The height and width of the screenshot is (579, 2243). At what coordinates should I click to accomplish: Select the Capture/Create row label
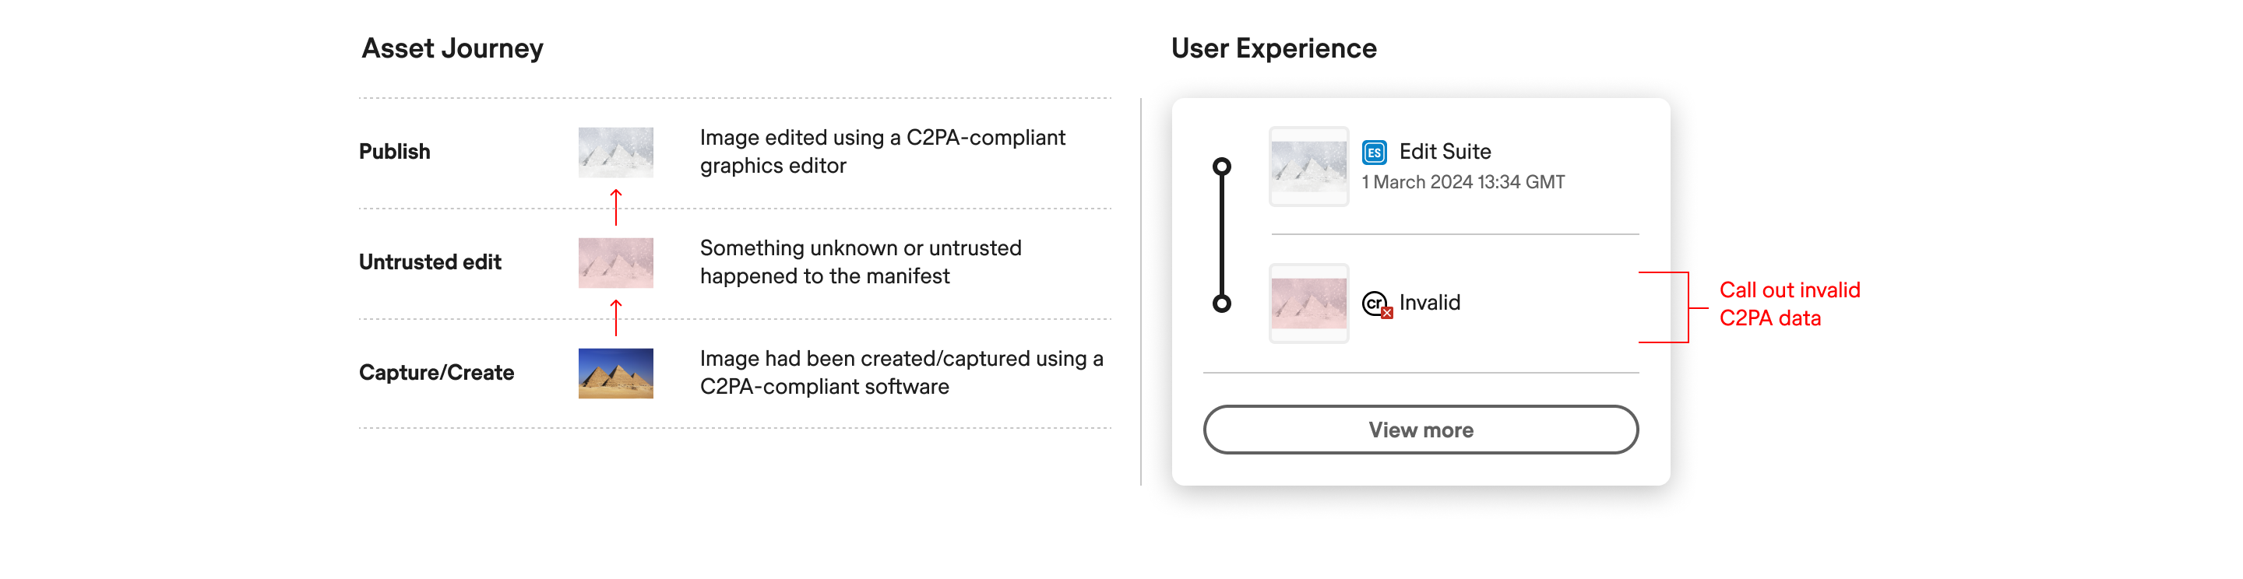click(x=436, y=373)
